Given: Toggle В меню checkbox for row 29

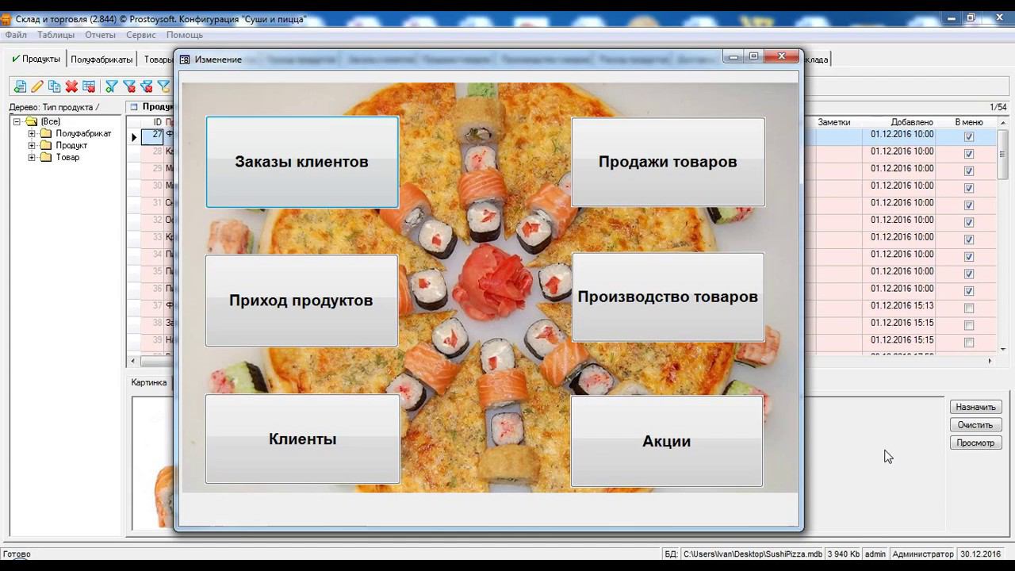Looking at the screenshot, I should click(x=968, y=171).
